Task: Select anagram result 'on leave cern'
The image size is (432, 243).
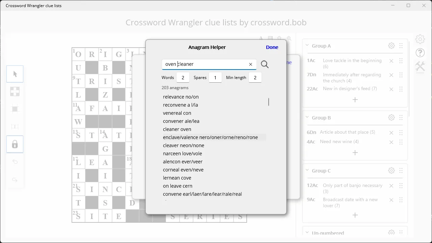Action: 178,186
